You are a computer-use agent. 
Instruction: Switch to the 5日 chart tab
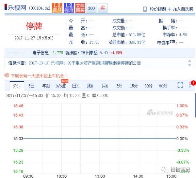31,86
